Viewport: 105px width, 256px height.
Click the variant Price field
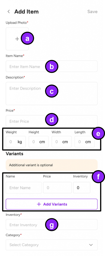pos(57,188)
